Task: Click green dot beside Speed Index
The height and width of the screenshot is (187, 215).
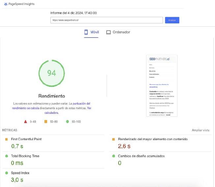Action: tap(6, 173)
